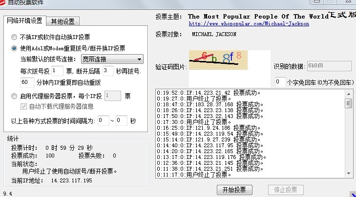
Task: Click the log scrollbar down arrow
Action: tap(349, 174)
